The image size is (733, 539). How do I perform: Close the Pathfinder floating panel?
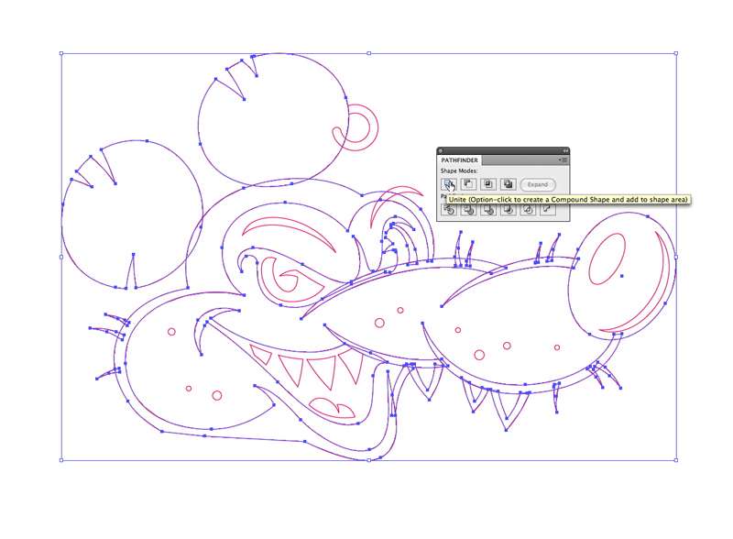coord(442,150)
